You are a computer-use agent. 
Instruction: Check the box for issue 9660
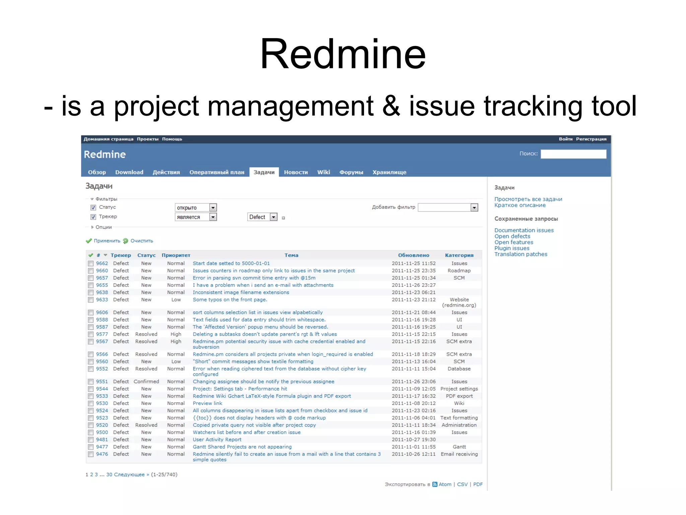click(x=91, y=271)
